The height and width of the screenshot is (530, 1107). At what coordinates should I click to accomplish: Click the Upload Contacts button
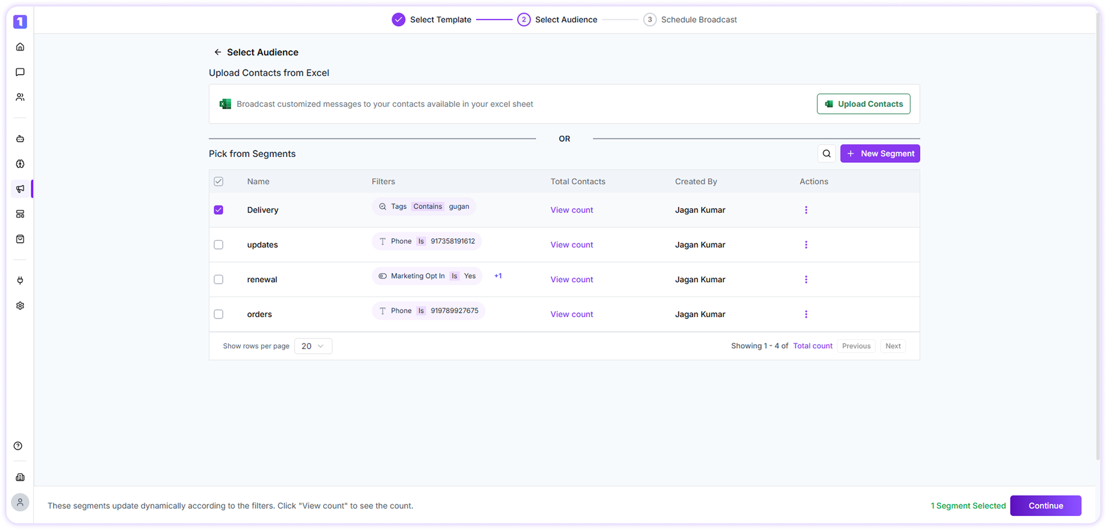[x=863, y=104]
